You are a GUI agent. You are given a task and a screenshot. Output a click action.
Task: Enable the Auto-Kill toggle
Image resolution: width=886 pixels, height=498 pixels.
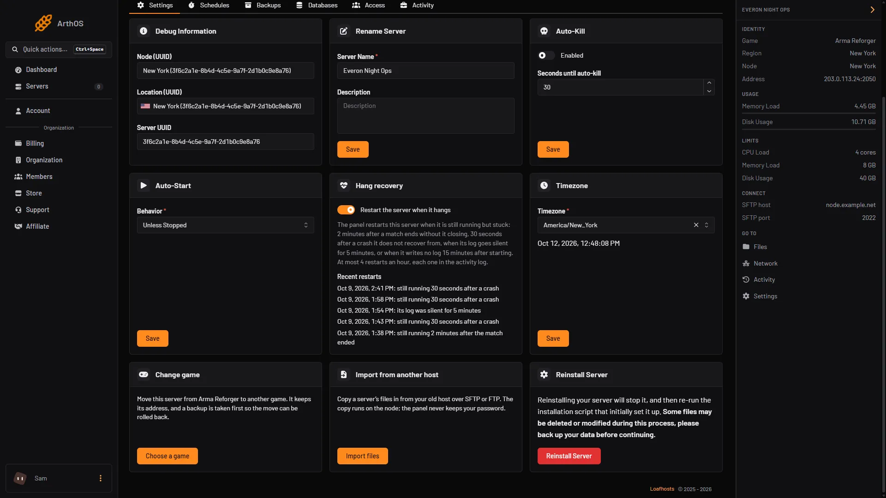tap(546, 55)
